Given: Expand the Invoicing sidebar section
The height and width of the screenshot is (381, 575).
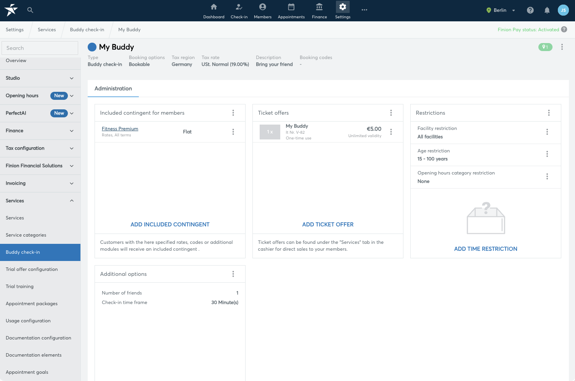Looking at the screenshot, I should pos(40,183).
